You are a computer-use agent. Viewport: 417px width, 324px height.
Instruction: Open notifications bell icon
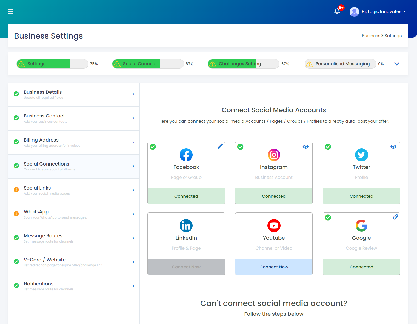coord(337,11)
